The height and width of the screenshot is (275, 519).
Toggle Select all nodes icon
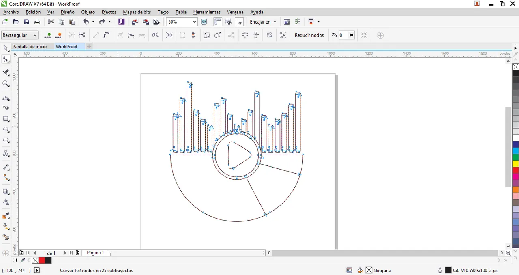pos(283,35)
